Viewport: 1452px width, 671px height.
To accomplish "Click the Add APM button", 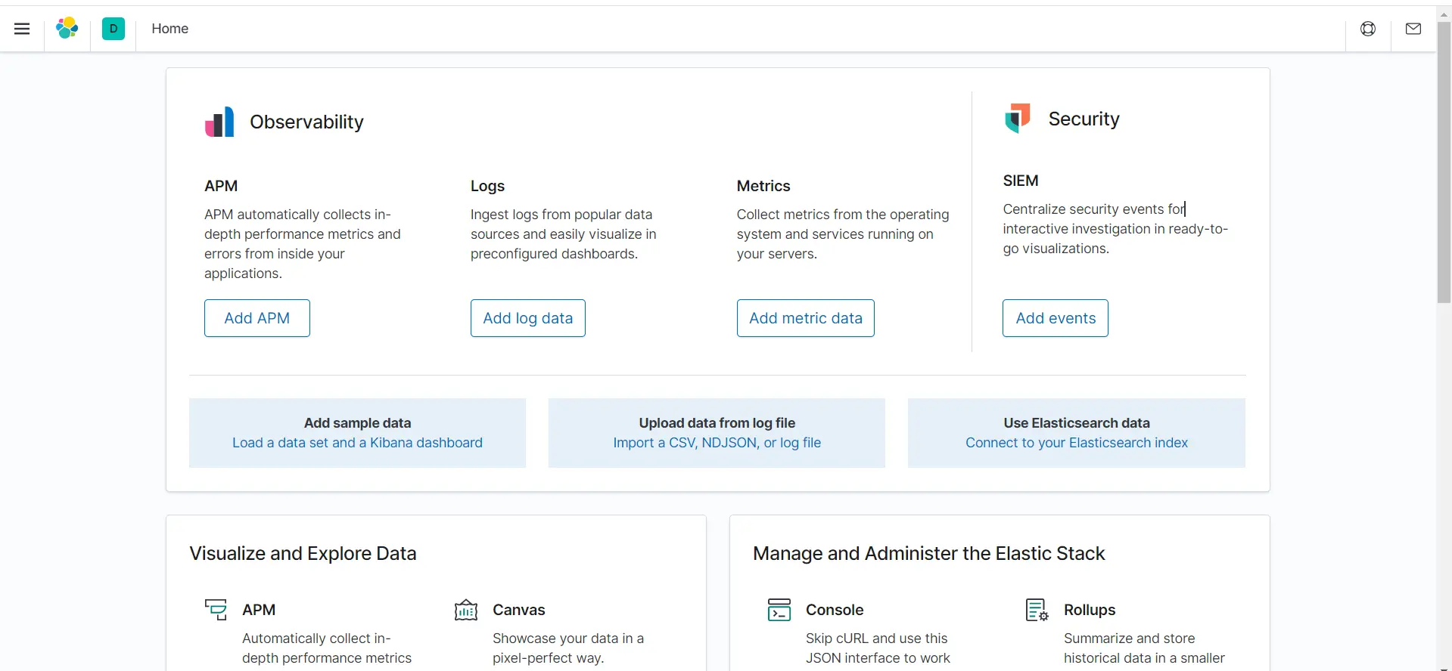I will 257,318.
